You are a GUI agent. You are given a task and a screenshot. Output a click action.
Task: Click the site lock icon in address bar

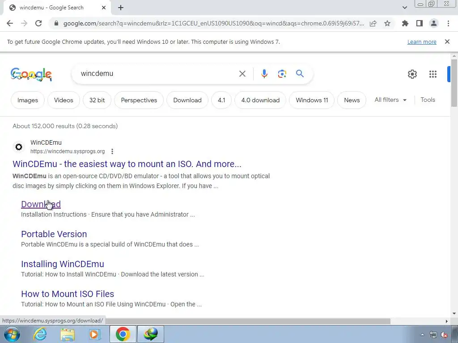(x=56, y=23)
